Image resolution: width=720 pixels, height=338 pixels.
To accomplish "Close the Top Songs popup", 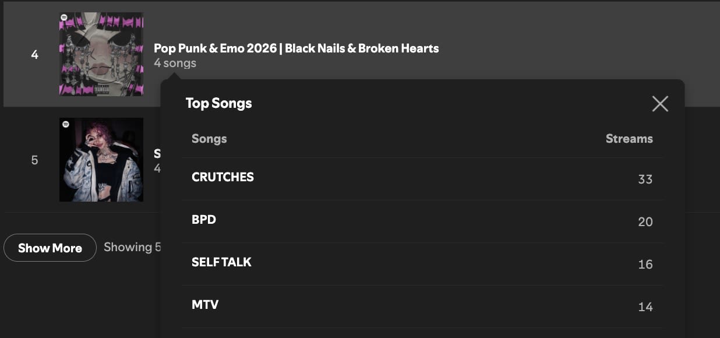I will click(660, 104).
